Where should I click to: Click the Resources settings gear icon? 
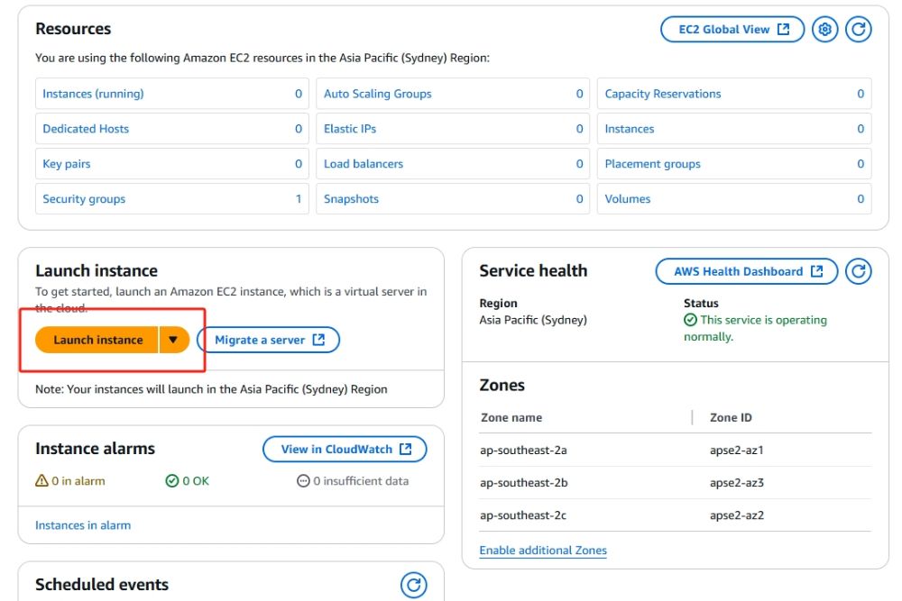pyautogui.click(x=824, y=30)
